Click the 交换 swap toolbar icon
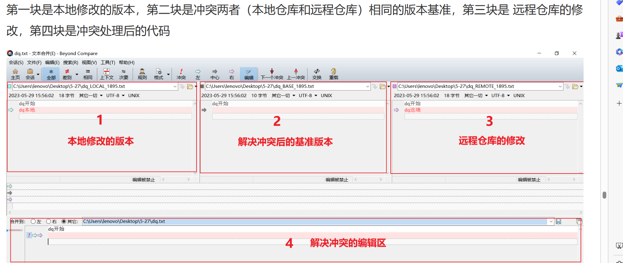623x263 pixels. pyautogui.click(x=317, y=74)
